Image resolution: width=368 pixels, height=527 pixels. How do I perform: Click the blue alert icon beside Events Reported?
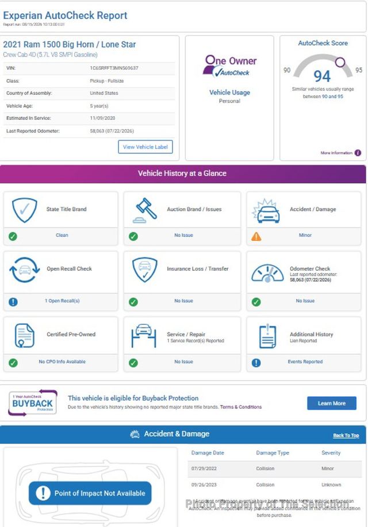point(256,363)
